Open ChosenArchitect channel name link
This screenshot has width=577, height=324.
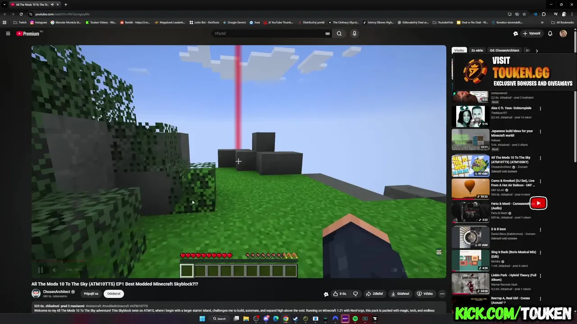(56, 292)
